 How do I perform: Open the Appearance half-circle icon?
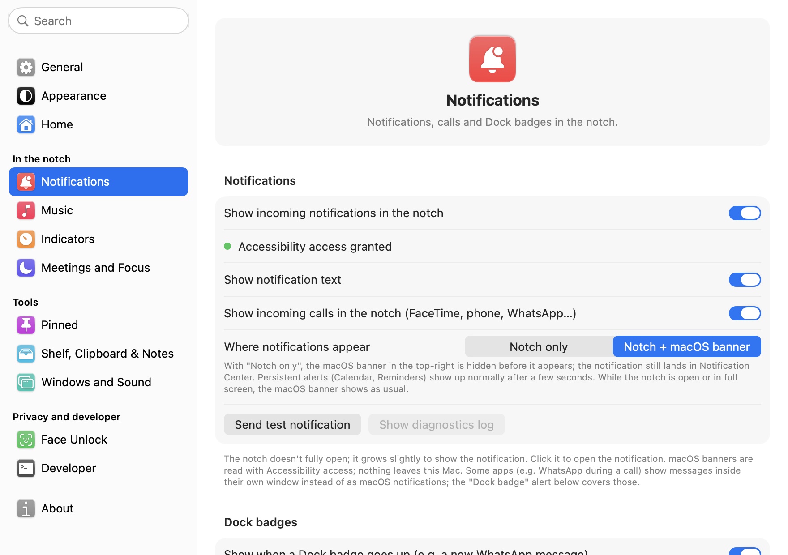[26, 96]
